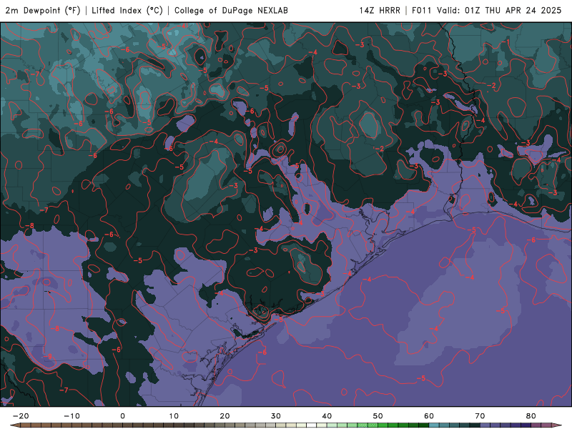The image size is (572, 429).
Task: Click the left arrow end of the color bar
Action: pos(14,425)
